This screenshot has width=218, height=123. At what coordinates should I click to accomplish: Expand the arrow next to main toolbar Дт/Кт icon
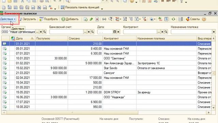pyautogui.click(x=55, y=9)
